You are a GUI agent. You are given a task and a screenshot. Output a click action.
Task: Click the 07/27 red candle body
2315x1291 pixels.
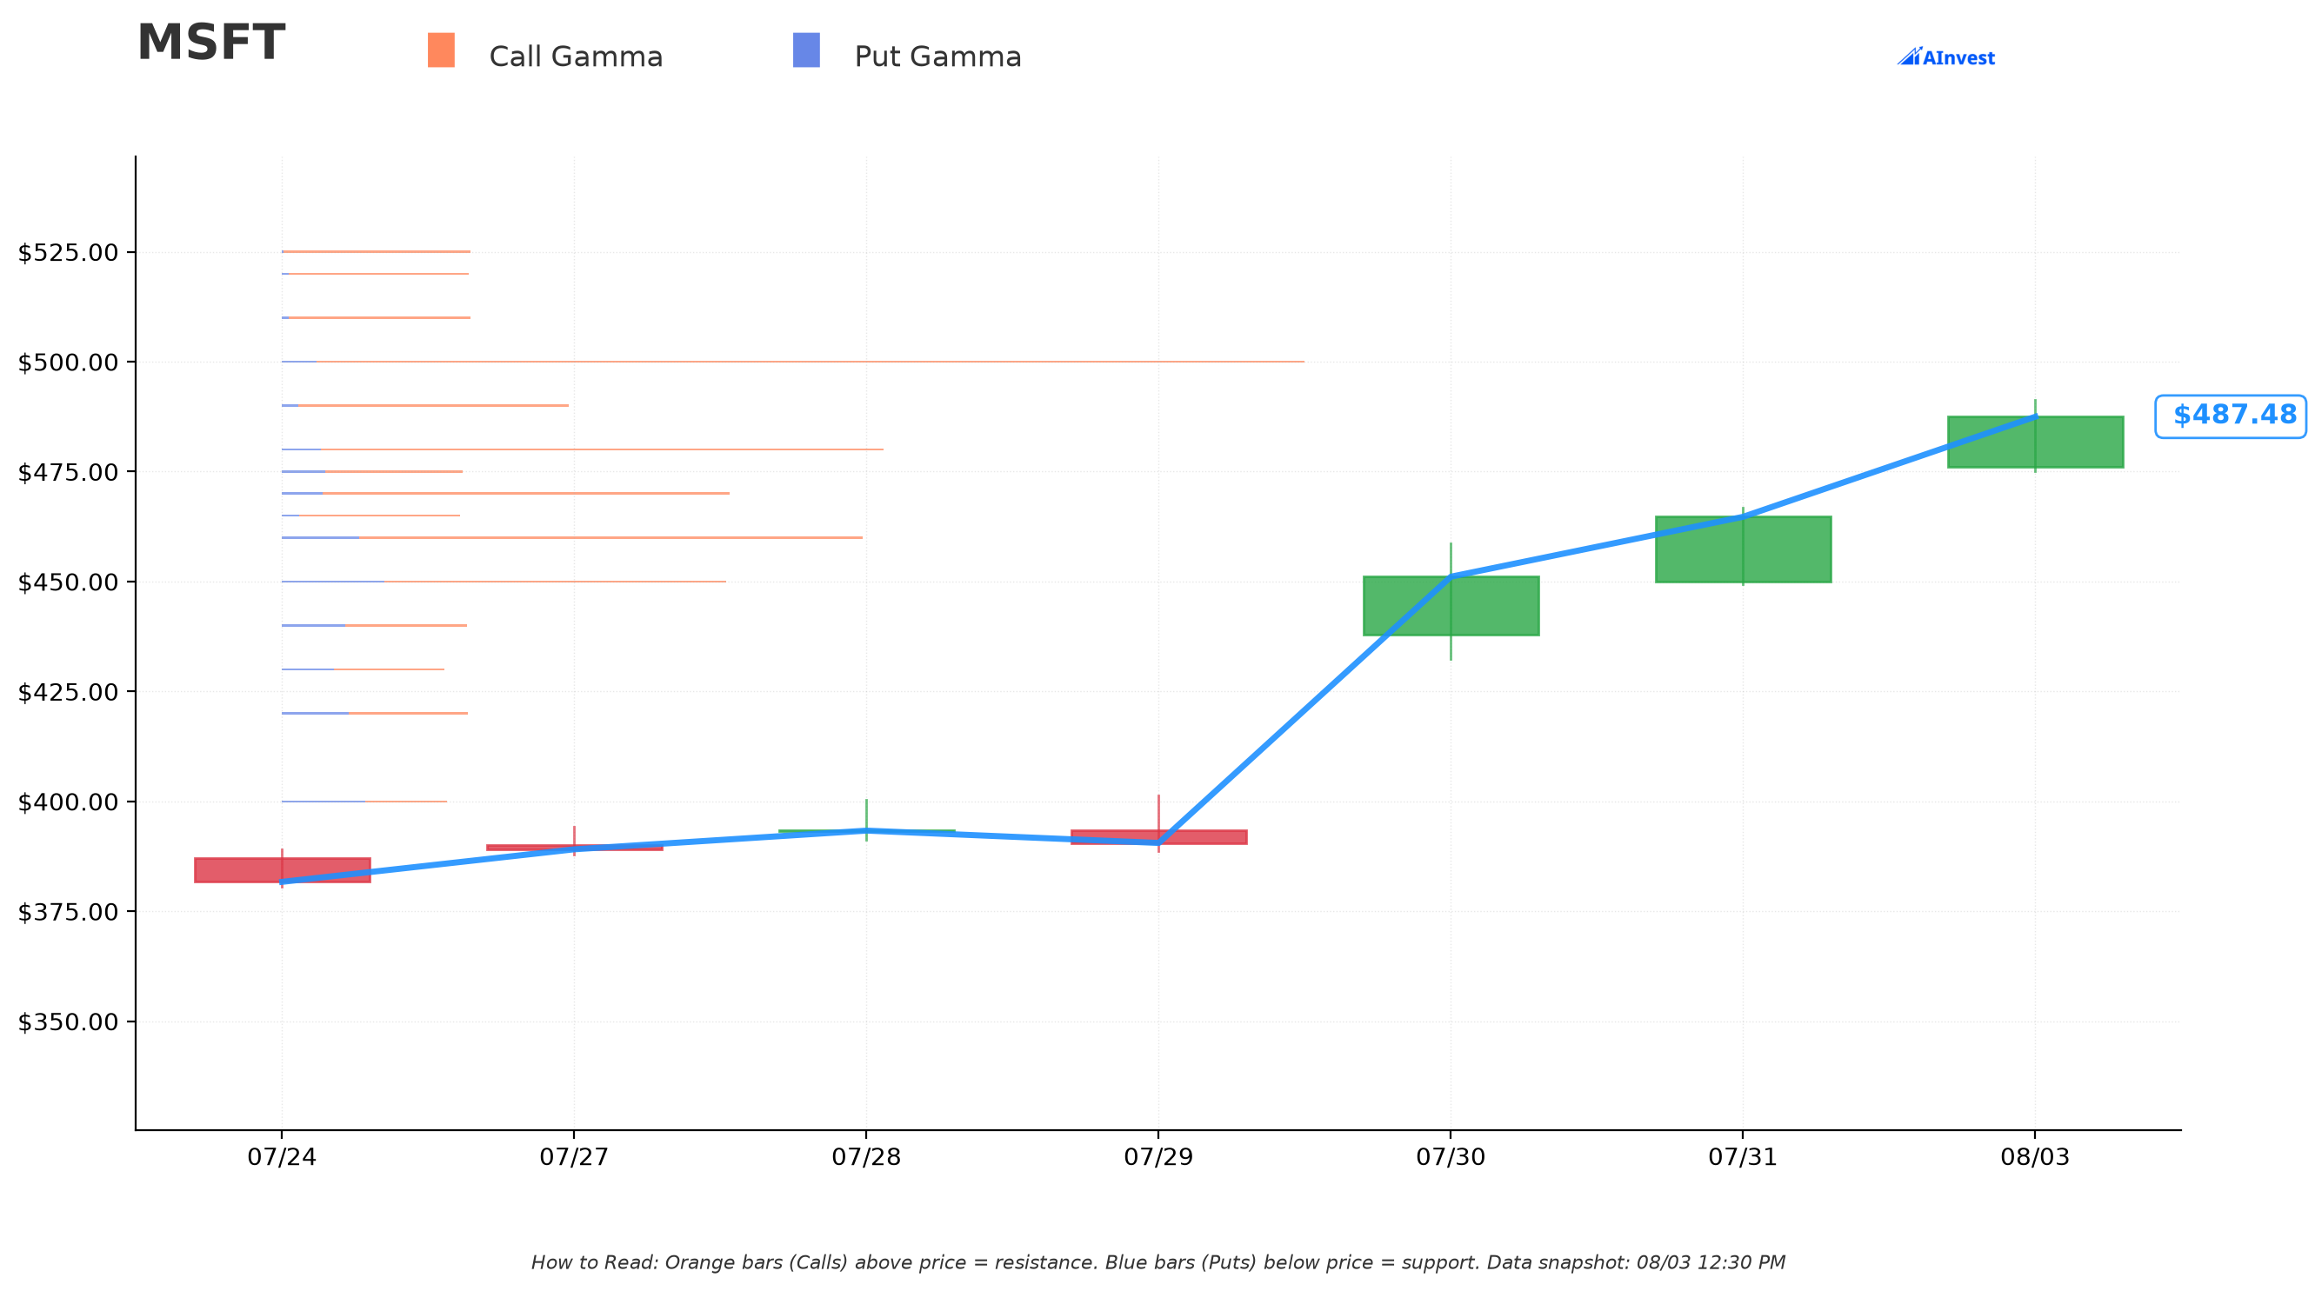click(575, 847)
